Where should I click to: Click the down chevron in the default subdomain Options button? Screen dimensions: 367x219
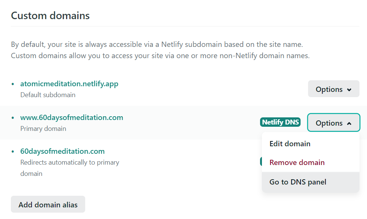tap(349, 90)
